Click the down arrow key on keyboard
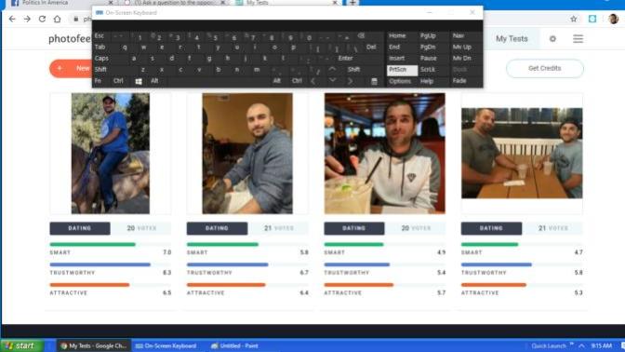Screen dimensions: 625x352 (332, 81)
